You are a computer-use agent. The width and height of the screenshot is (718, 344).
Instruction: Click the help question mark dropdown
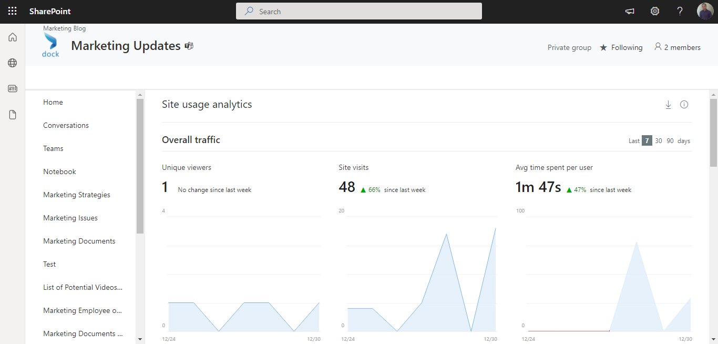point(680,11)
